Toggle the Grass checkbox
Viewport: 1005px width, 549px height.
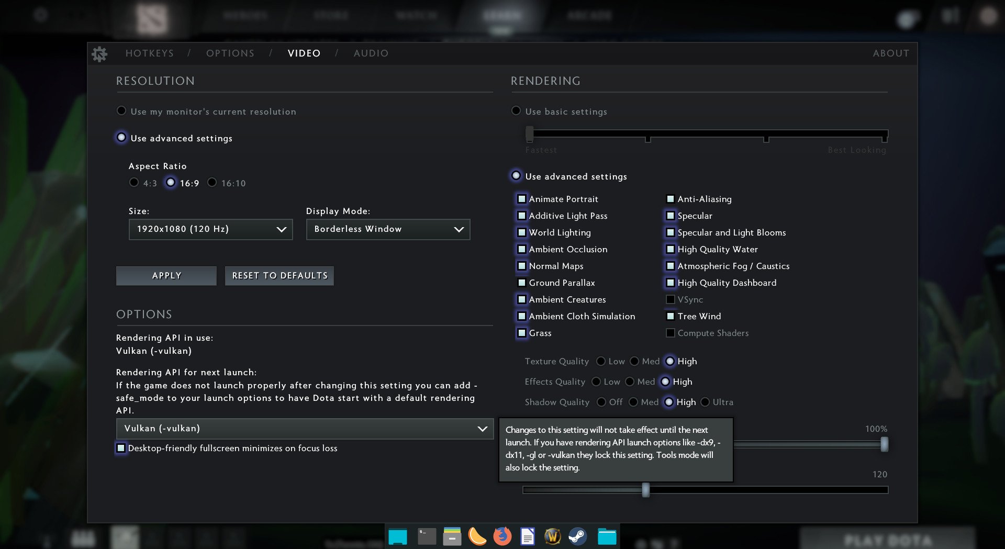[522, 333]
